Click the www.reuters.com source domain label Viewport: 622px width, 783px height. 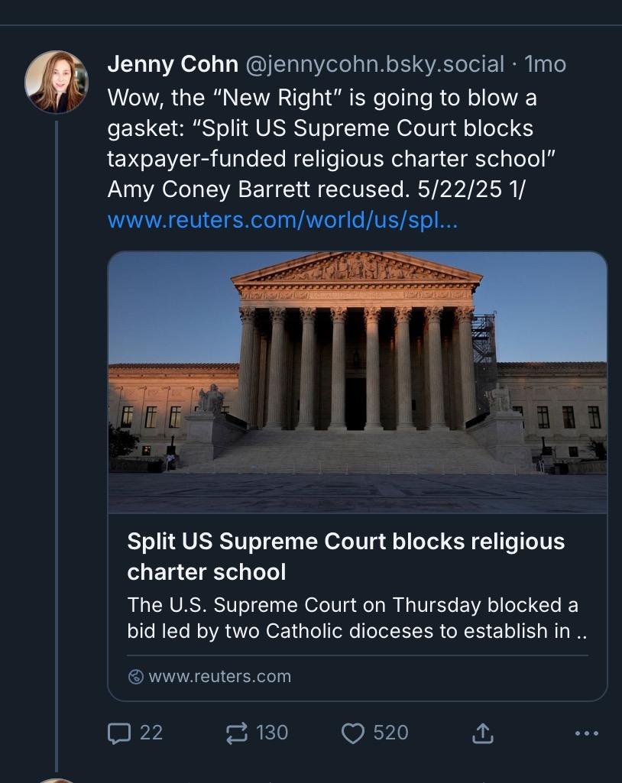[x=220, y=677]
